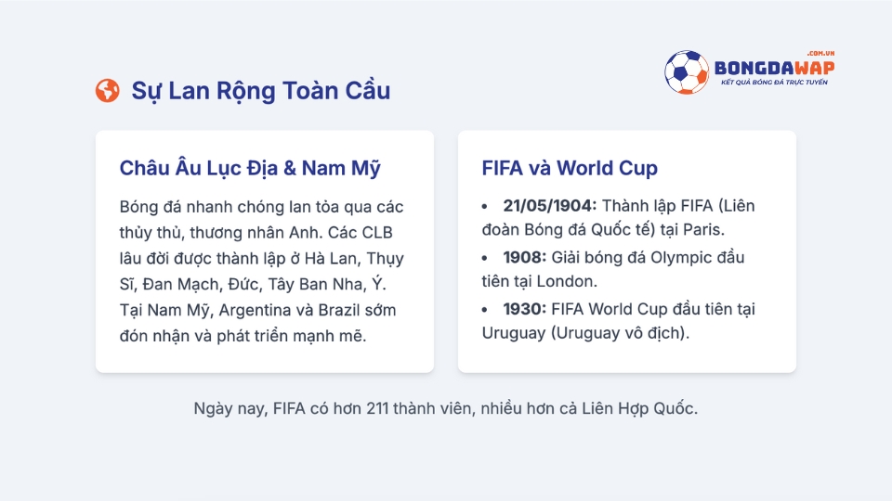Click the '.com.vn' domain text in logo
This screenshot has height=501, width=892.
point(820,54)
